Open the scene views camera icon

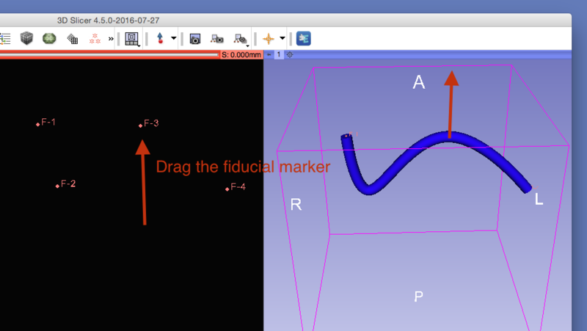[x=217, y=38]
